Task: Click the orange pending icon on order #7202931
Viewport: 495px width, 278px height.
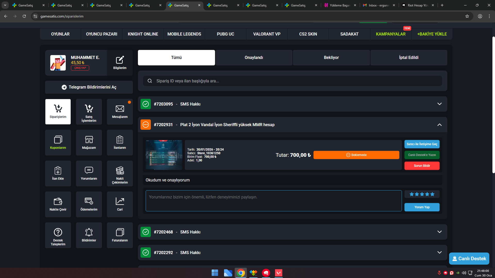Action: (146, 125)
